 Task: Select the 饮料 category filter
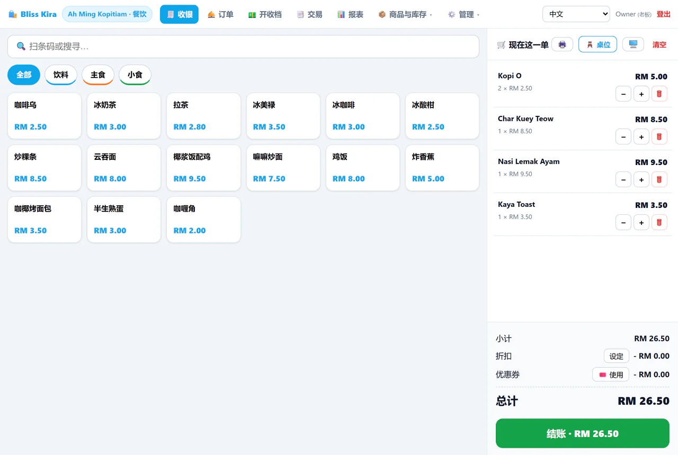point(61,75)
